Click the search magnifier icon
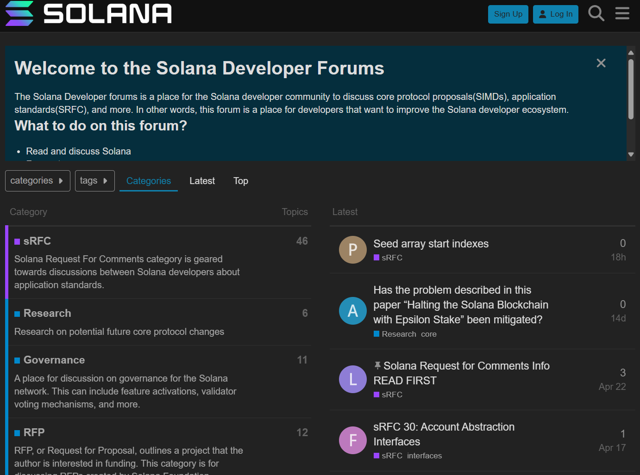This screenshot has height=475, width=640. [596, 13]
